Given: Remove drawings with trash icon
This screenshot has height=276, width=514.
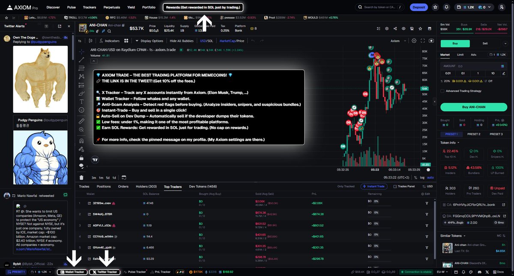Looking at the screenshot, I should [x=81, y=177].
